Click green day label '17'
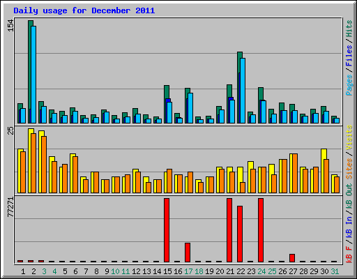 (188, 271)
